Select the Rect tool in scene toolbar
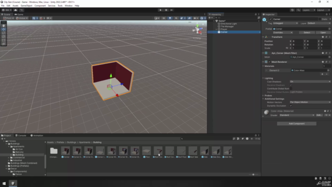This screenshot has width=332, height=187. point(4,40)
